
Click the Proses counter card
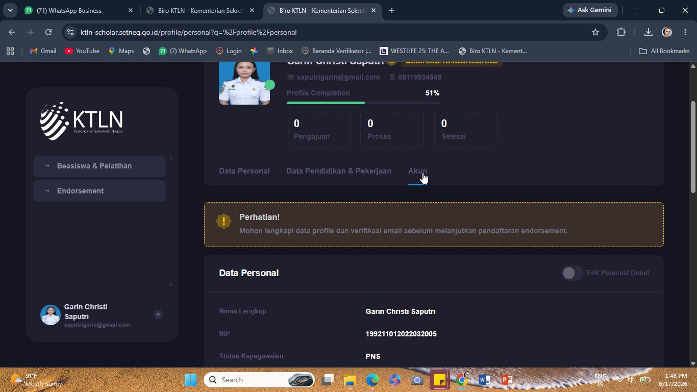(392, 129)
